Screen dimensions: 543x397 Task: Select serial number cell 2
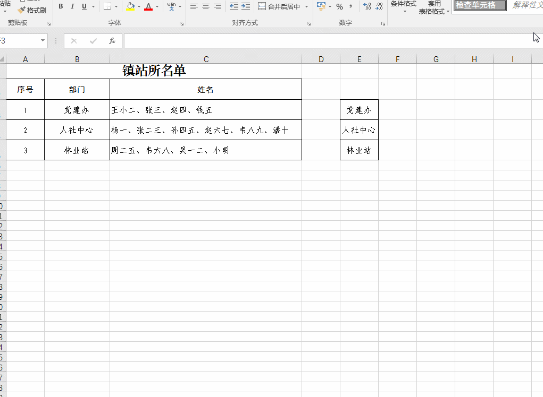[x=26, y=130]
